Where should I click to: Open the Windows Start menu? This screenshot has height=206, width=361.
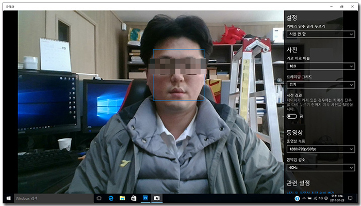(x=9, y=198)
